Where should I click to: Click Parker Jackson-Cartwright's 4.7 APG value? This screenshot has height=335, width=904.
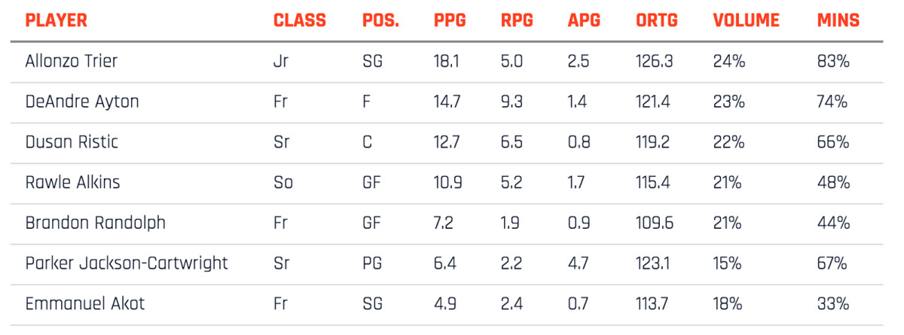(x=577, y=264)
